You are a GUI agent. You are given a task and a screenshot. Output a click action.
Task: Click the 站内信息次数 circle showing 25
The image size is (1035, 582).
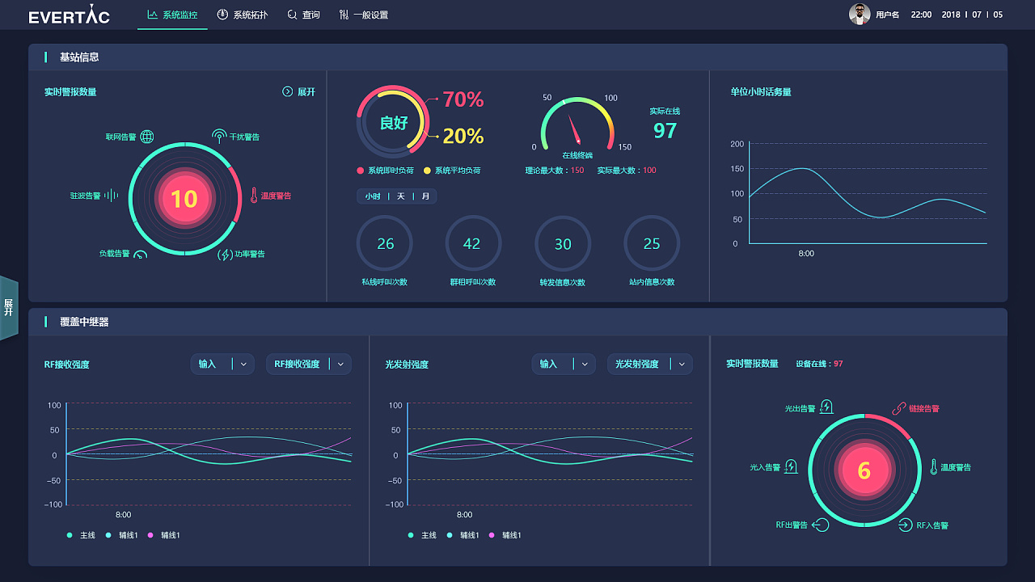pos(652,243)
